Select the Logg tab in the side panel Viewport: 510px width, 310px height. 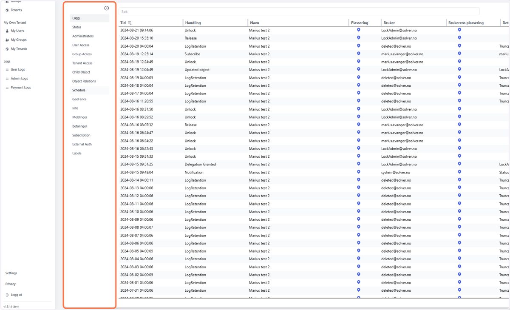(89, 18)
